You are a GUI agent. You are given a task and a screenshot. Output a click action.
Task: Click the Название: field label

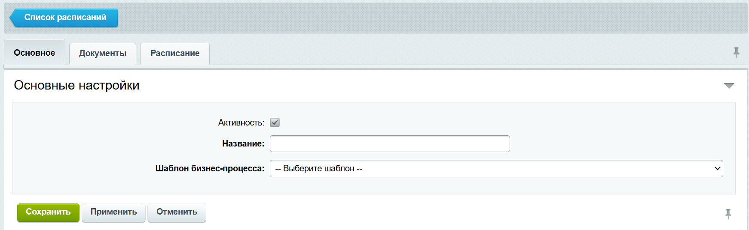[243, 144]
